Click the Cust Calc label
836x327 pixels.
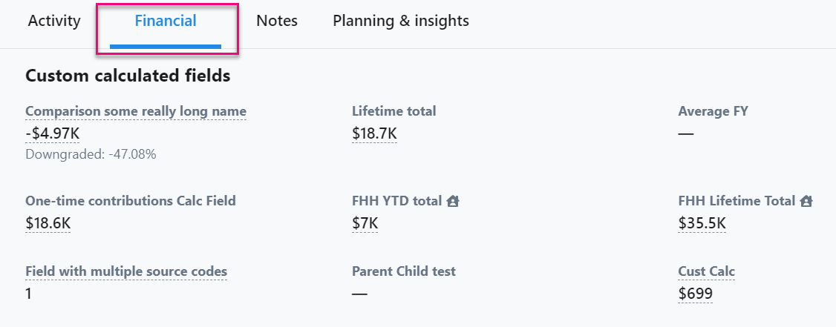click(706, 271)
